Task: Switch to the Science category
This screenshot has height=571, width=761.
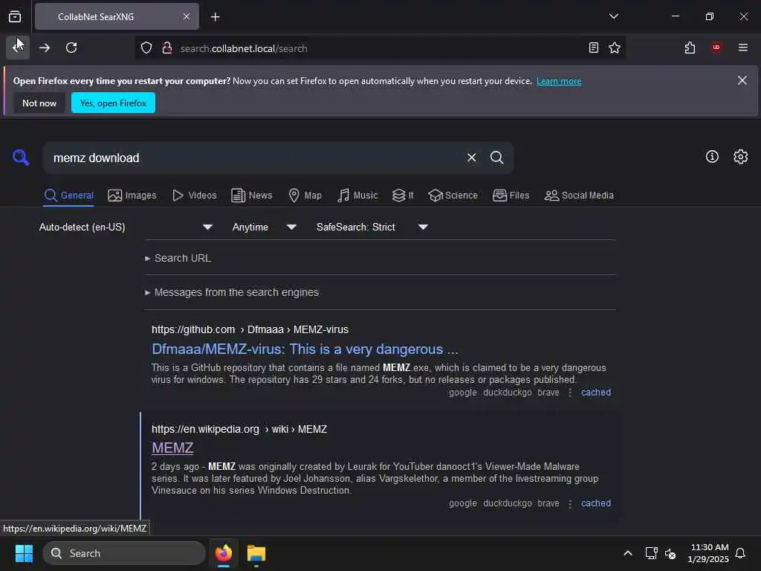Action: coord(453,196)
